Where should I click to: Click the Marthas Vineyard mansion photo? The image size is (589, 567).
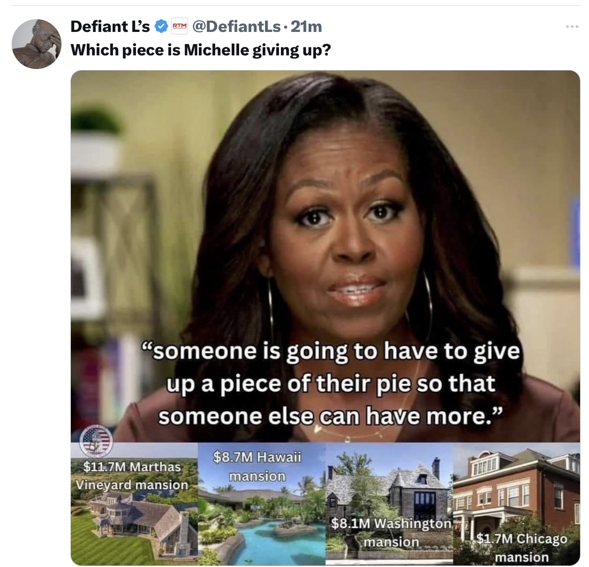pyautogui.click(x=135, y=504)
